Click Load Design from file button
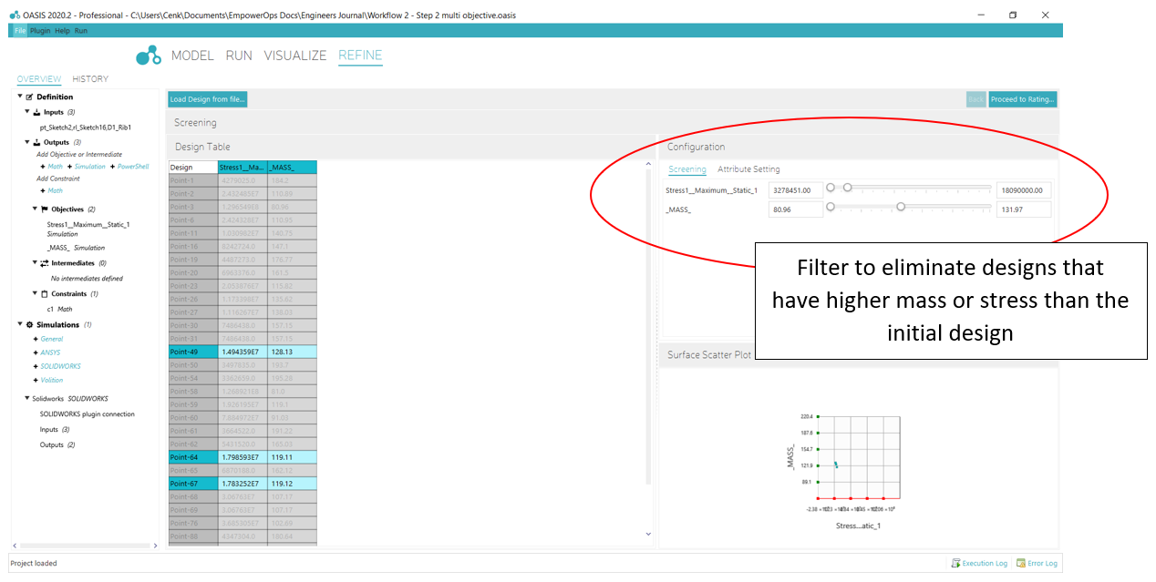Viewport: 1156px width, 582px height. (x=208, y=99)
